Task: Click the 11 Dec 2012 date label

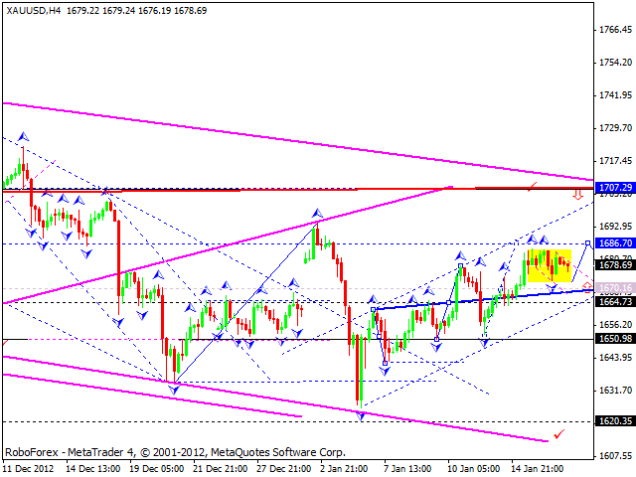Action: click(29, 468)
